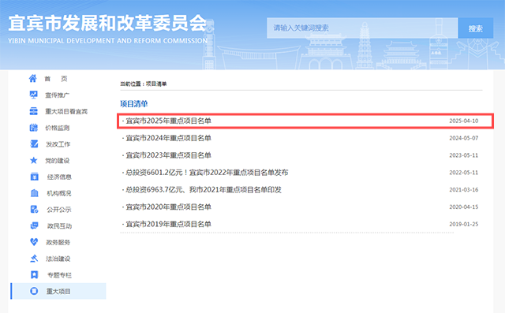Click the date 2024-05-07

(464, 138)
